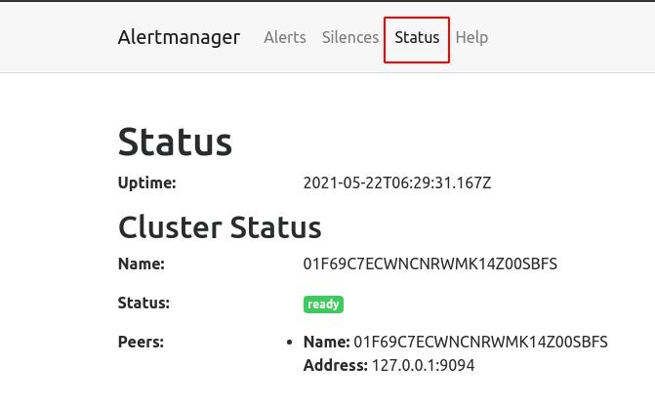This screenshot has height=406, width=655.
Task: Click bold Name label in peer entry
Action: [326, 342]
